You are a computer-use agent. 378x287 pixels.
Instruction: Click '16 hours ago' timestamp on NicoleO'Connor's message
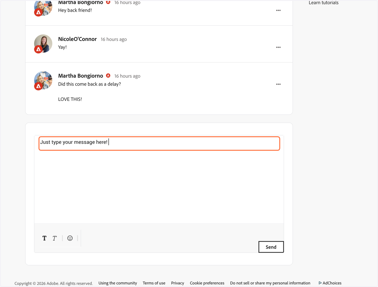pyautogui.click(x=114, y=39)
